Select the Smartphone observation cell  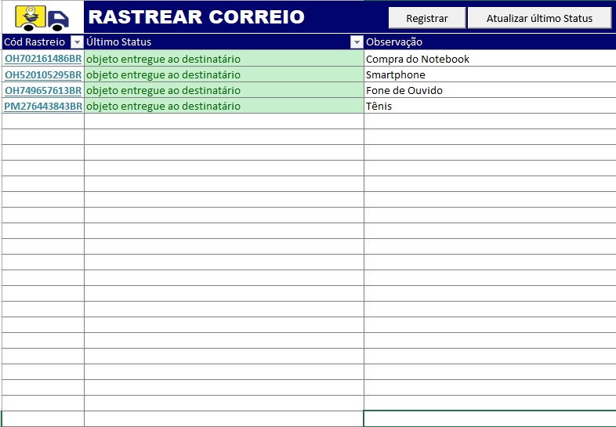coord(490,74)
